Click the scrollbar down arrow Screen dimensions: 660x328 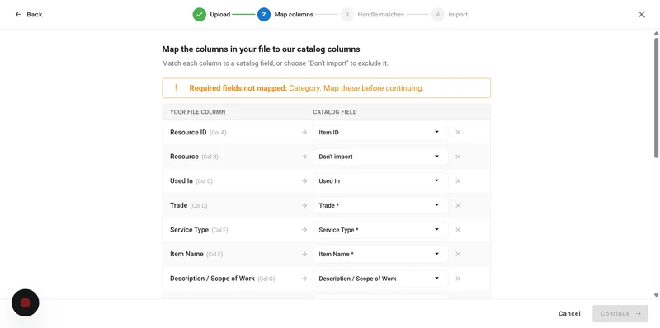(x=656, y=295)
